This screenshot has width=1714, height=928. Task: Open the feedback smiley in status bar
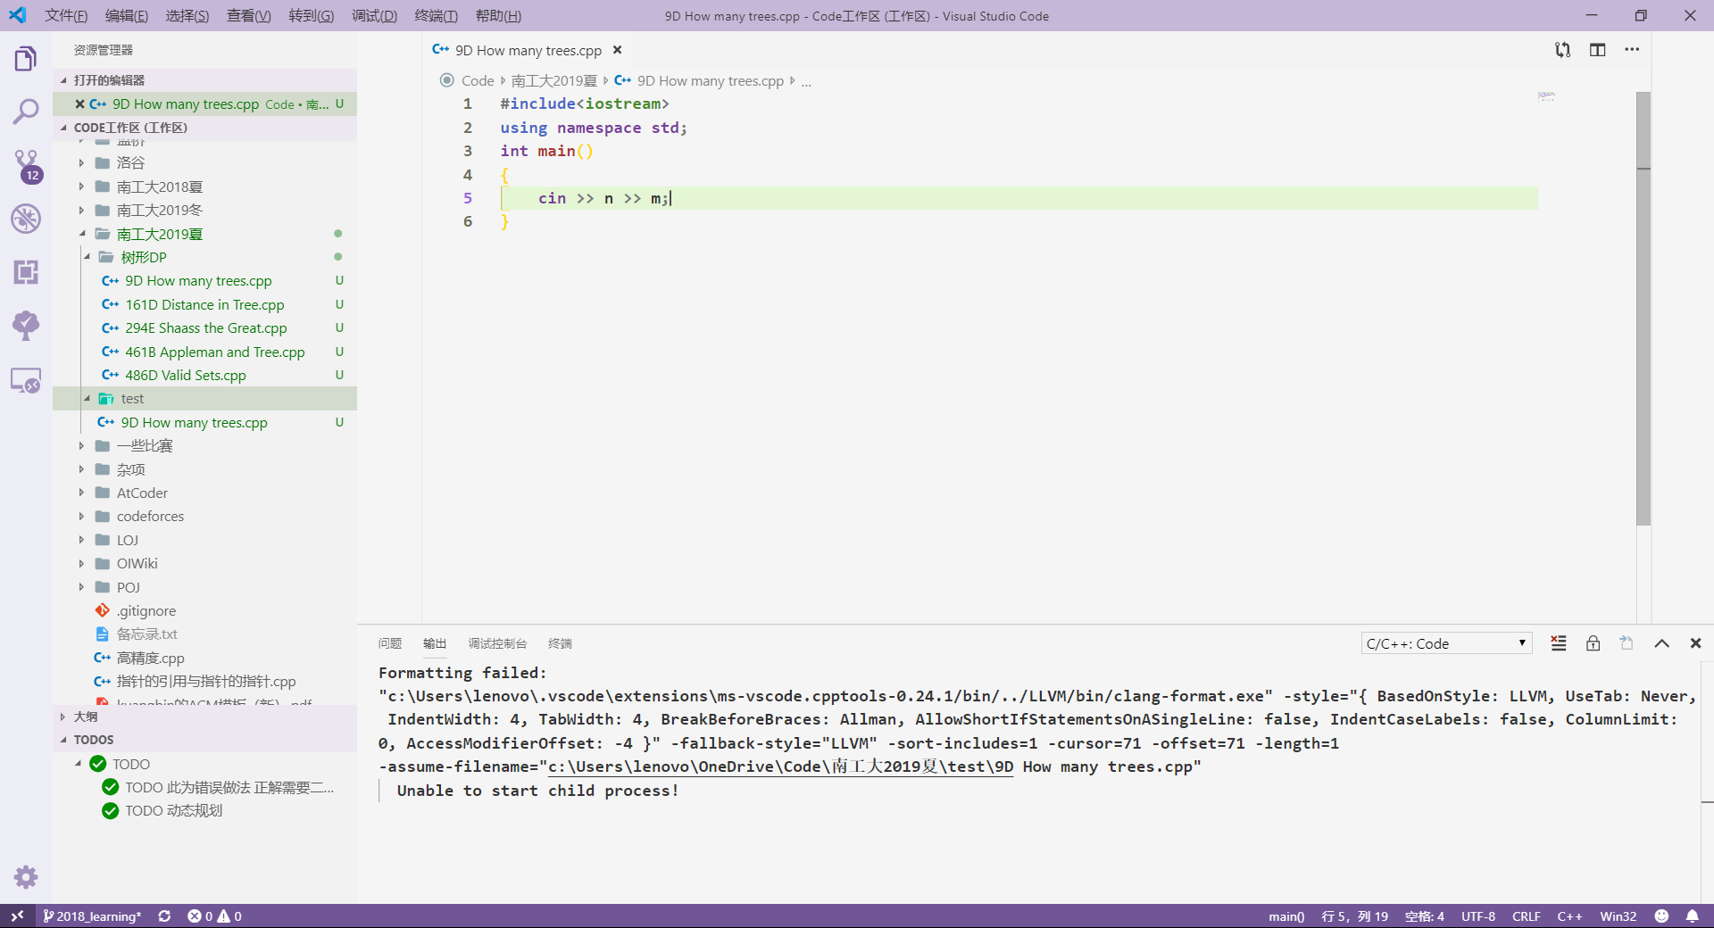[x=1661, y=916]
